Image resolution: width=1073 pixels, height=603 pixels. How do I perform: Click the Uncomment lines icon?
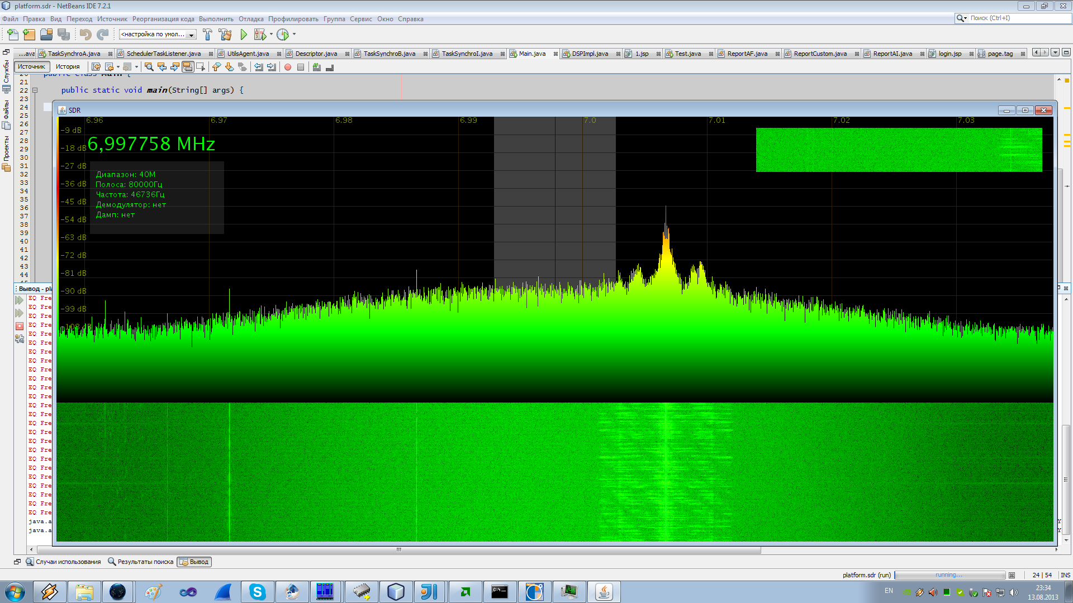(x=330, y=67)
